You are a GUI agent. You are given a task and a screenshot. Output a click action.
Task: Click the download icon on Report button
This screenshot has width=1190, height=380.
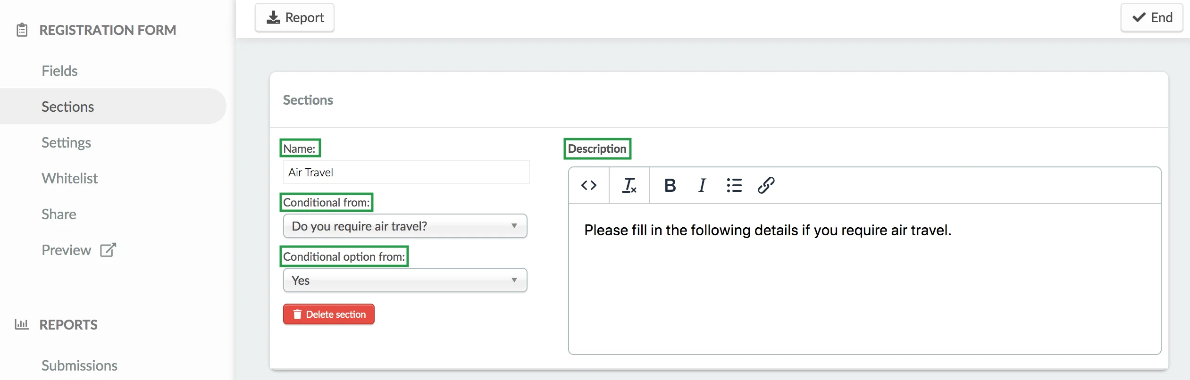tap(273, 17)
